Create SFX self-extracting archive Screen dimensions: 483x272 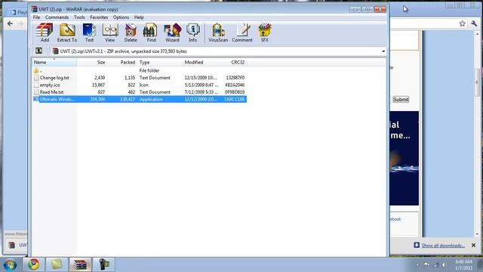click(x=265, y=32)
